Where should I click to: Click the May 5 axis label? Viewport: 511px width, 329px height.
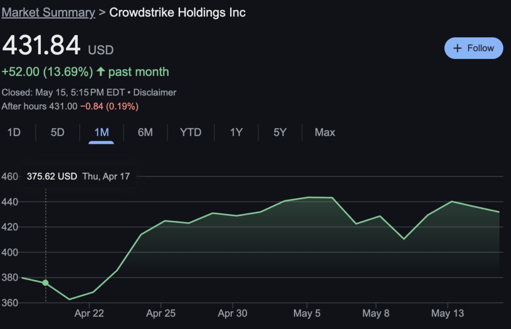pyautogui.click(x=307, y=314)
